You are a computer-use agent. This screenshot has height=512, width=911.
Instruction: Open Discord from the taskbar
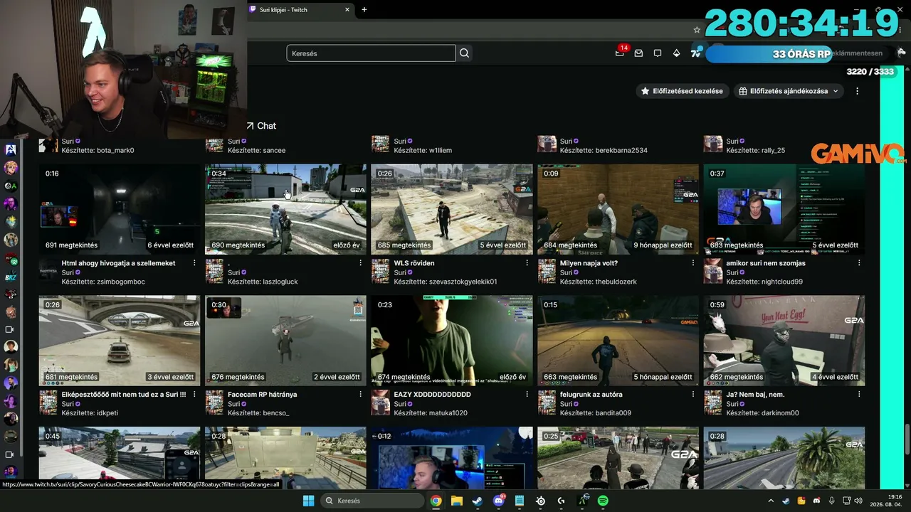tap(498, 501)
